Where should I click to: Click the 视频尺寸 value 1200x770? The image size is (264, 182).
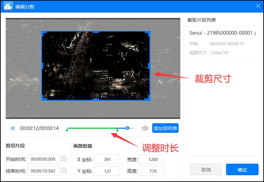tap(219, 53)
